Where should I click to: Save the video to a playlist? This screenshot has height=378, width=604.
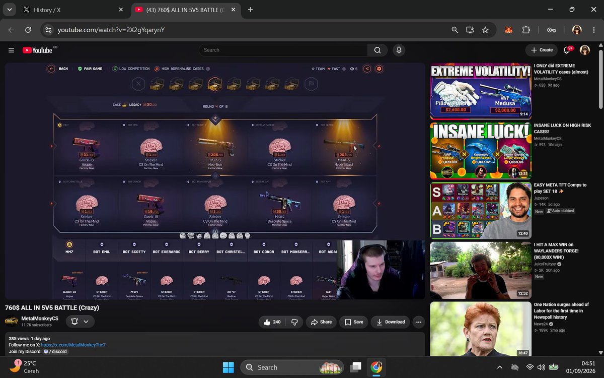354,322
